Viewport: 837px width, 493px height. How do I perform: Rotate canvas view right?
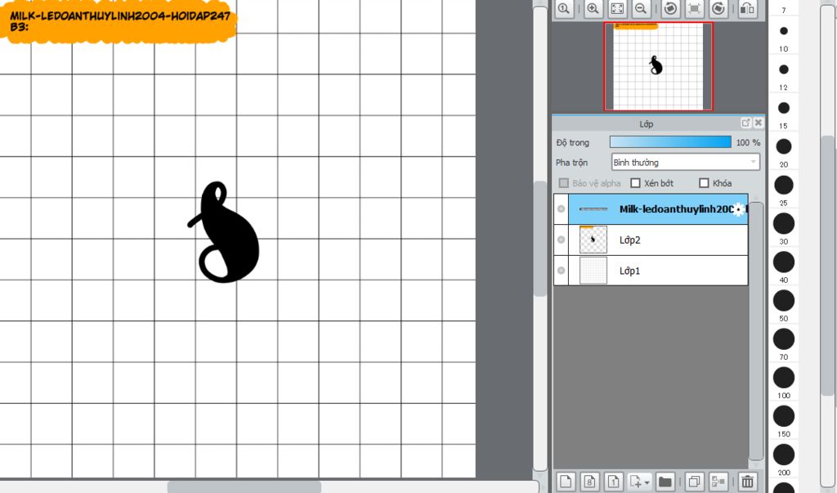pyautogui.click(x=718, y=8)
